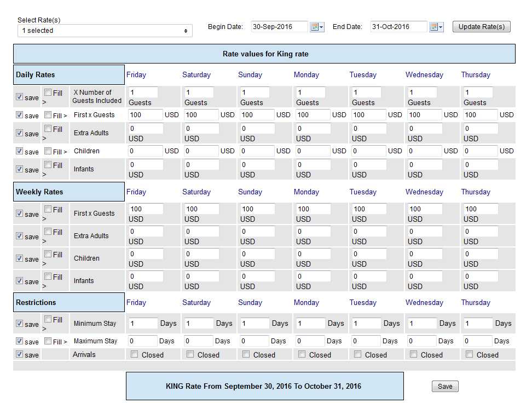
Task: Toggle Fill checkbox for Weekly Extra Adults
Action: click(48, 231)
